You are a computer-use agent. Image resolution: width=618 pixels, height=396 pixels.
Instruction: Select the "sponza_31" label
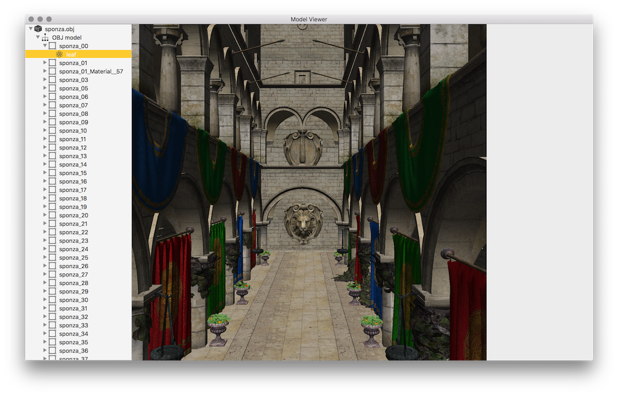pyautogui.click(x=74, y=308)
